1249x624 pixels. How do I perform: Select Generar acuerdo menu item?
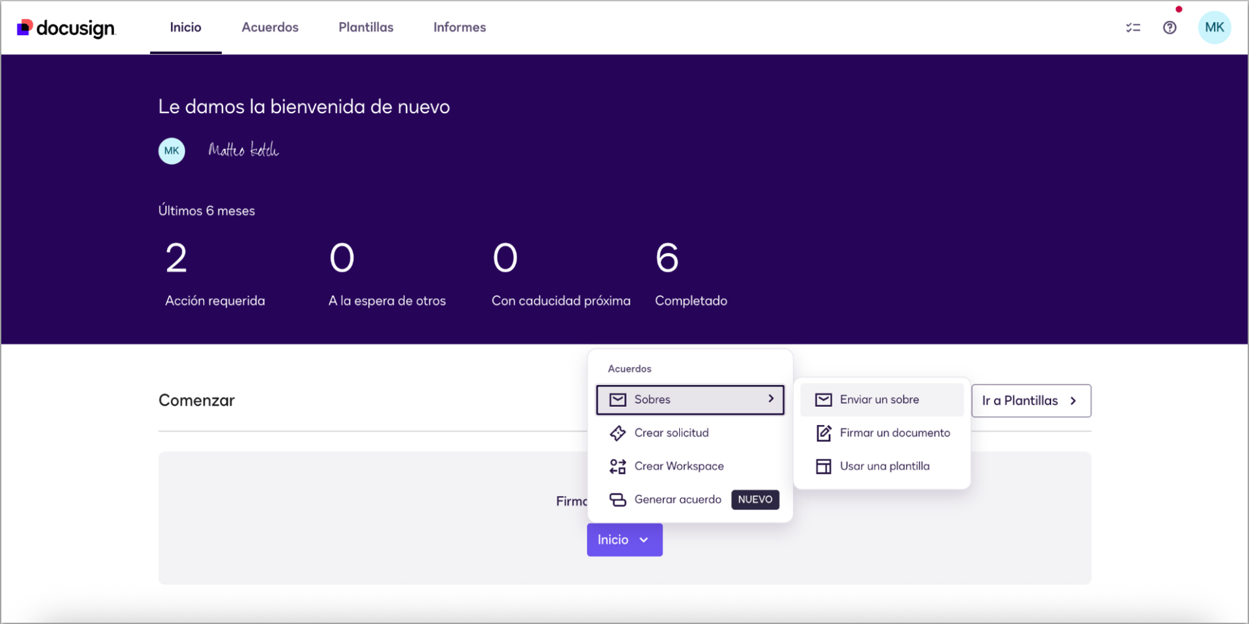pos(678,500)
